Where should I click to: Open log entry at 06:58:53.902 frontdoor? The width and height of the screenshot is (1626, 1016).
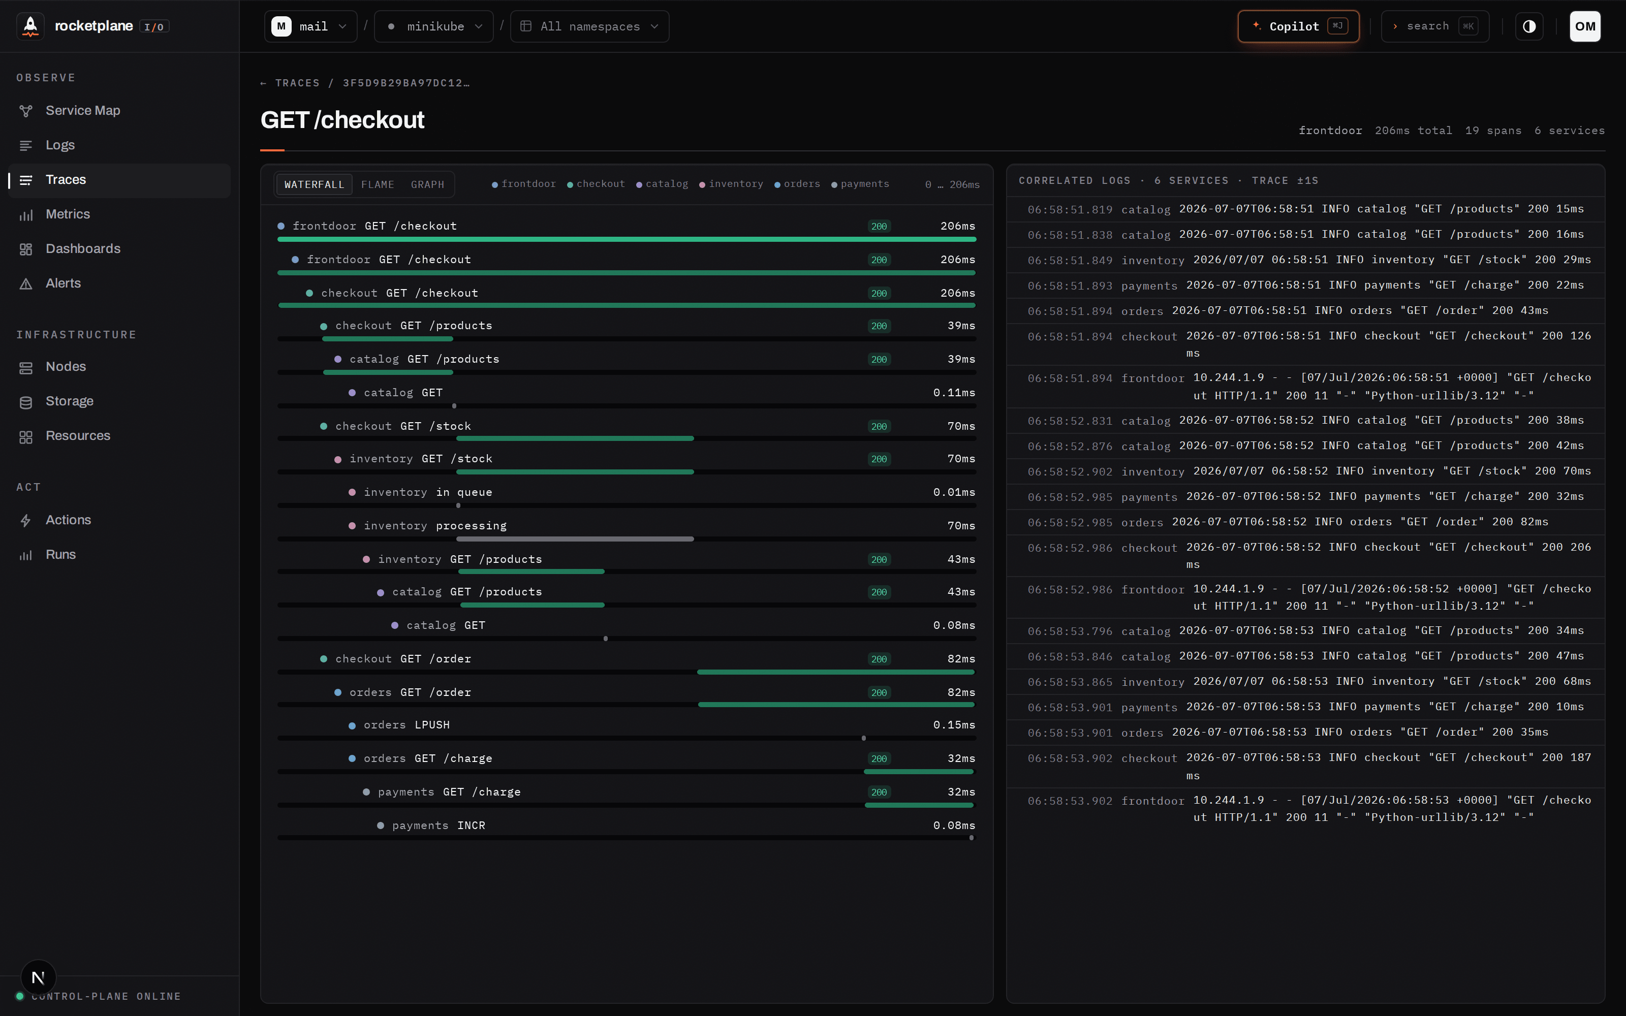[1305, 808]
